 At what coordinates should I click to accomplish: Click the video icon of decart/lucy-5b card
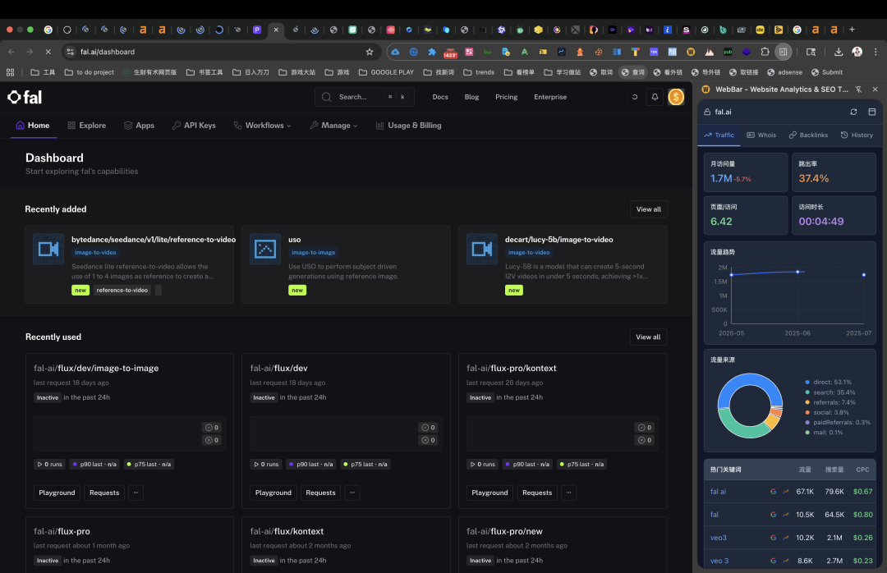(482, 249)
